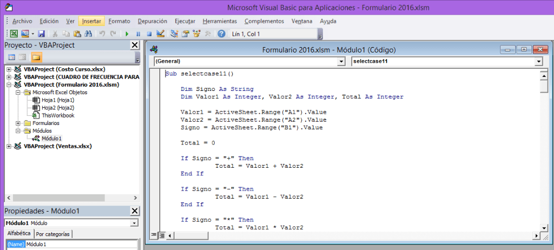This screenshot has height=250, width=554.
Task: Click the Break (pause) icon
Action: (x=138, y=34)
